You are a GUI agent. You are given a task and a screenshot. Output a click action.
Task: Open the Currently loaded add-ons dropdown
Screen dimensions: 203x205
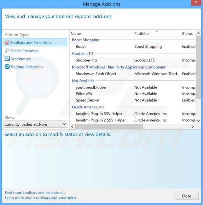pyautogui.click(x=36, y=124)
